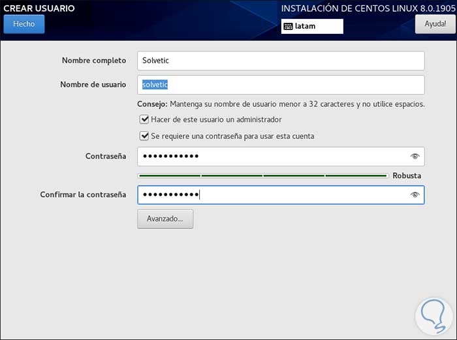
Task: Click the Nombre completo label
Action: (94, 61)
